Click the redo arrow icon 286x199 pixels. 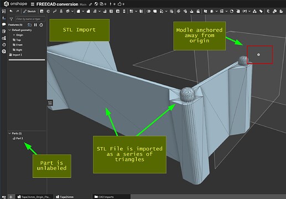point(18,11)
